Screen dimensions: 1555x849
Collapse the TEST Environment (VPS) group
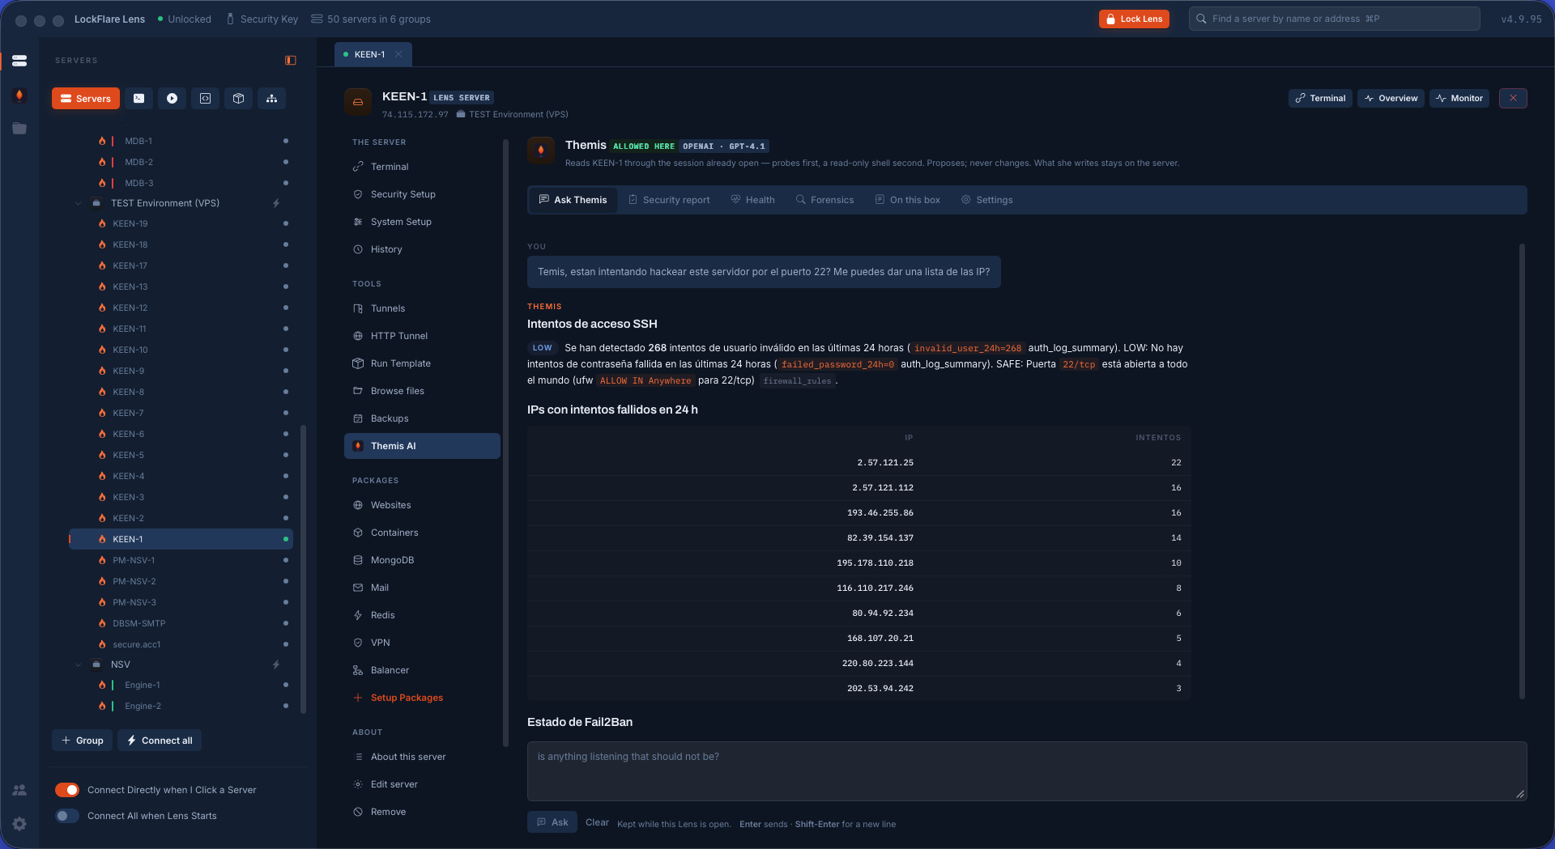click(x=79, y=203)
